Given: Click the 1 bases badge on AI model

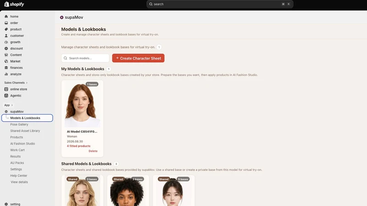Looking at the screenshot, I should pos(92,84).
